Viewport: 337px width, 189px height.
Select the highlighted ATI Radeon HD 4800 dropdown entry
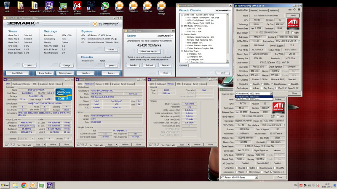click(x=254, y=97)
